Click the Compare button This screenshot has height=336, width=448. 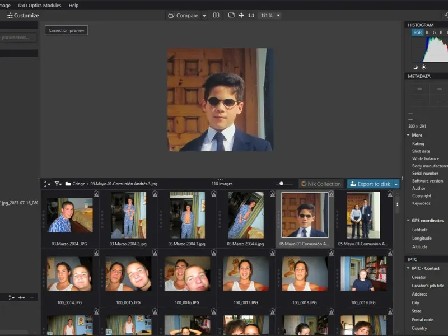(183, 16)
